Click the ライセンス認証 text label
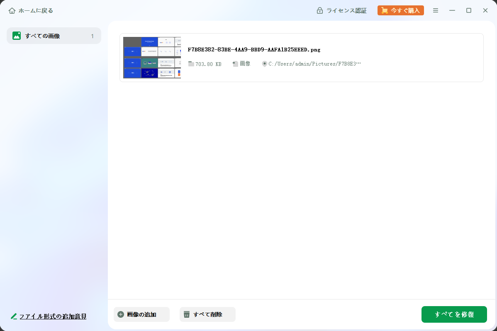Screen dimensions: 497x331 coord(346,10)
